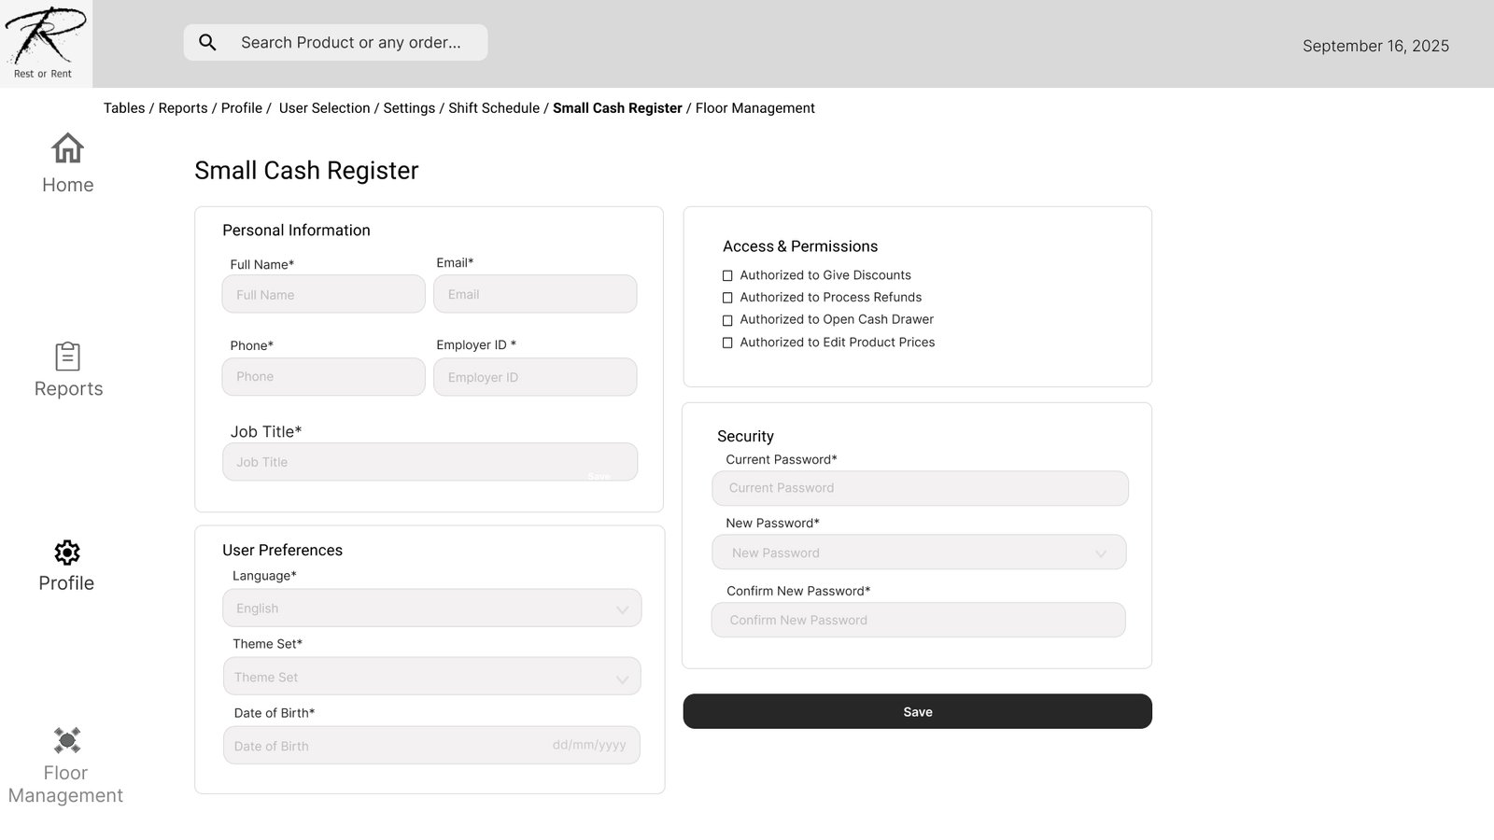
Task: Click the Rest or Rent logo
Action: click(x=45, y=43)
